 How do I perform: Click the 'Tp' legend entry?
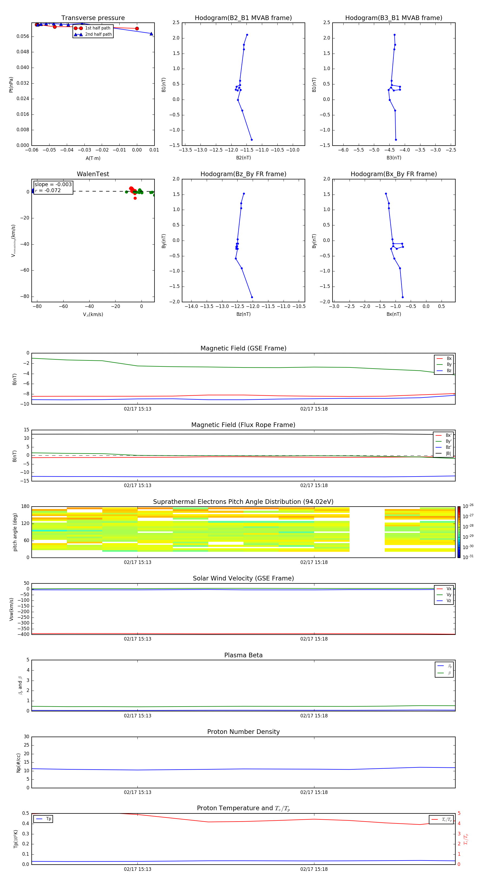point(43,819)
